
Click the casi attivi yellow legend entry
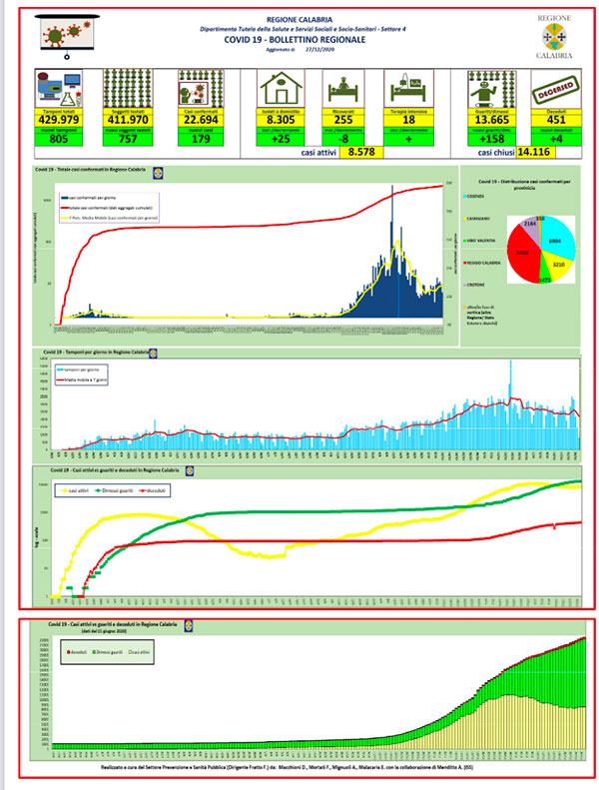coord(76,490)
